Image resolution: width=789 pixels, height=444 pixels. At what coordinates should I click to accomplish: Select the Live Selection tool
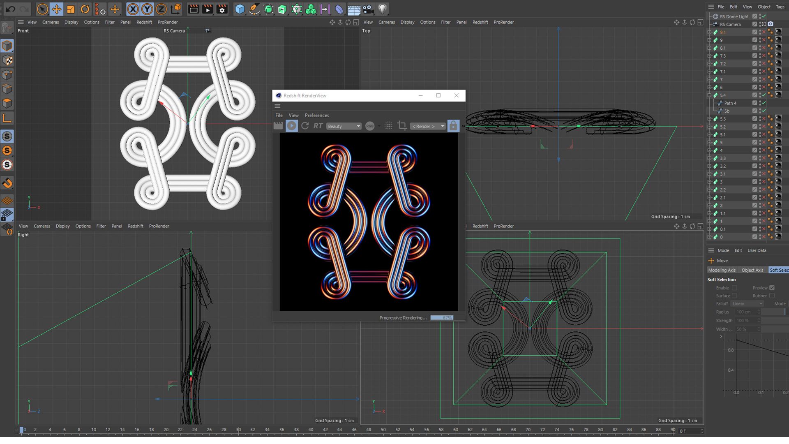[42, 9]
